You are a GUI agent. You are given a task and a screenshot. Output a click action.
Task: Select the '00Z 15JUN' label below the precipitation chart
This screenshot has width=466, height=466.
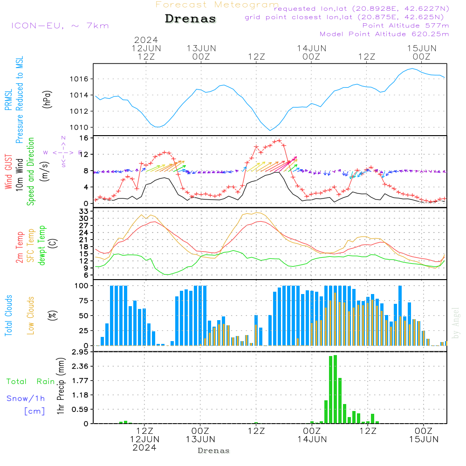pos(424,435)
